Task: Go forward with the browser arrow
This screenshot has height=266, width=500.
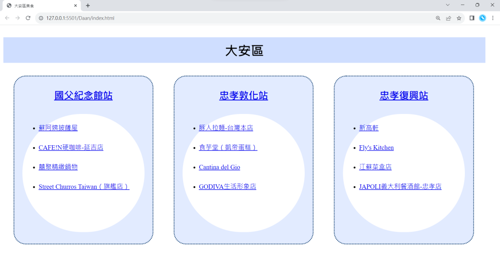Action: pos(18,18)
